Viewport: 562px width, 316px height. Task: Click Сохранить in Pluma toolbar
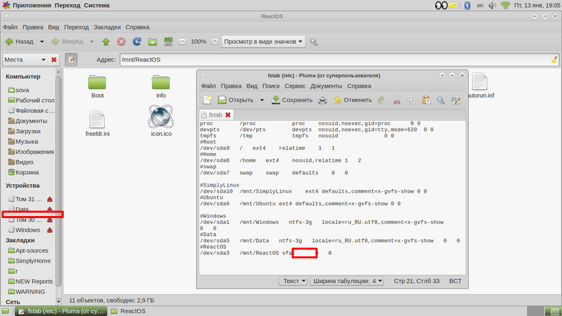click(292, 100)
